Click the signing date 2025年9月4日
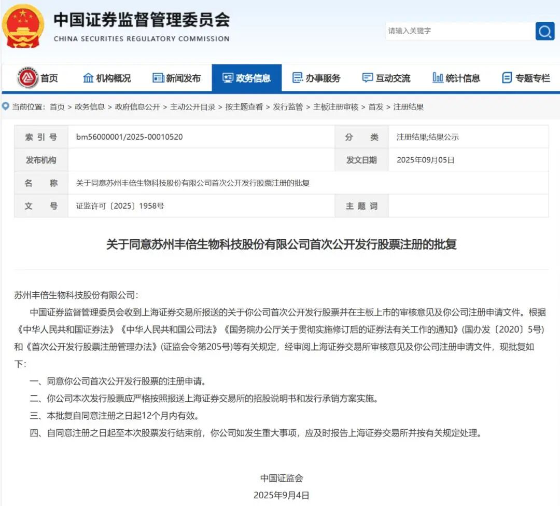560x506 pixels. [282, 495]
